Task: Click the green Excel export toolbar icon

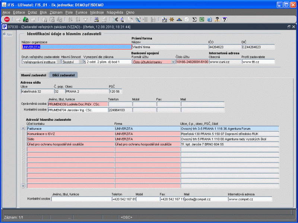Action: point(202,19)
